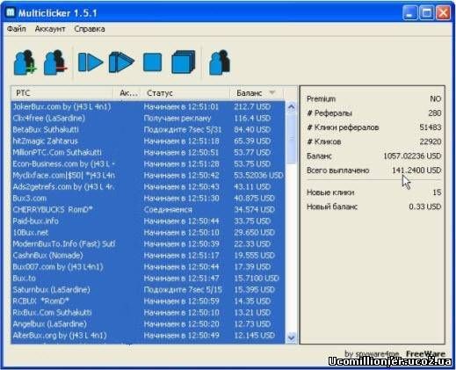Select the Bux007.com row

(148, 266)
